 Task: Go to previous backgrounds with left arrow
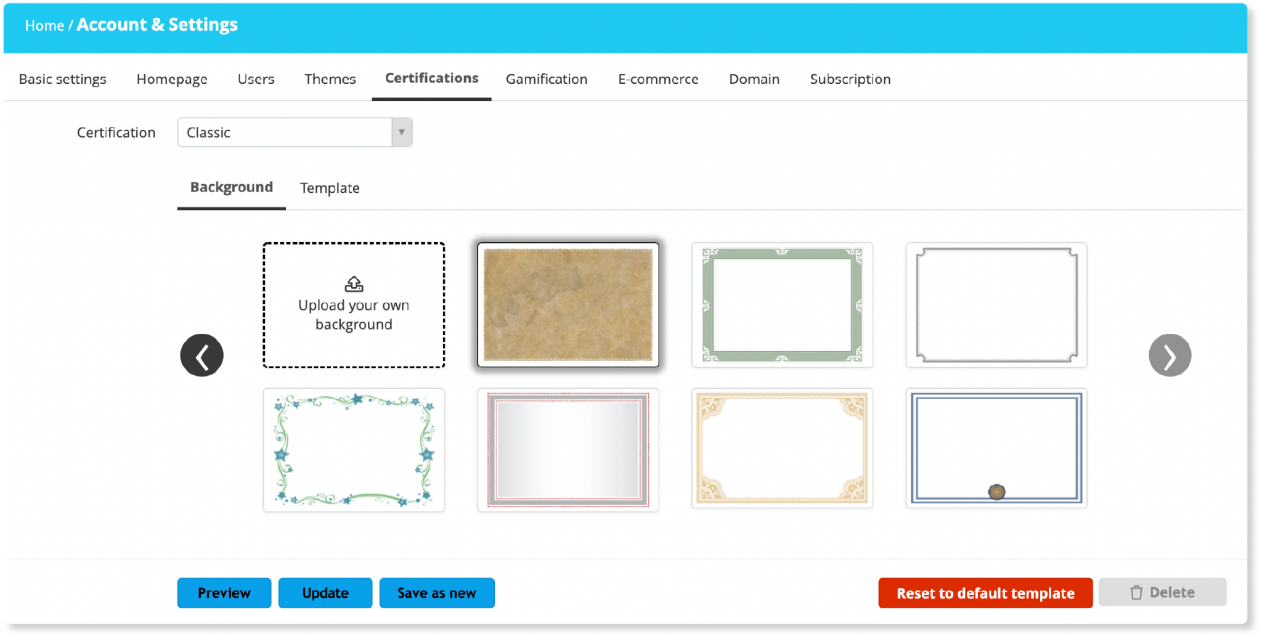point(202,356)
